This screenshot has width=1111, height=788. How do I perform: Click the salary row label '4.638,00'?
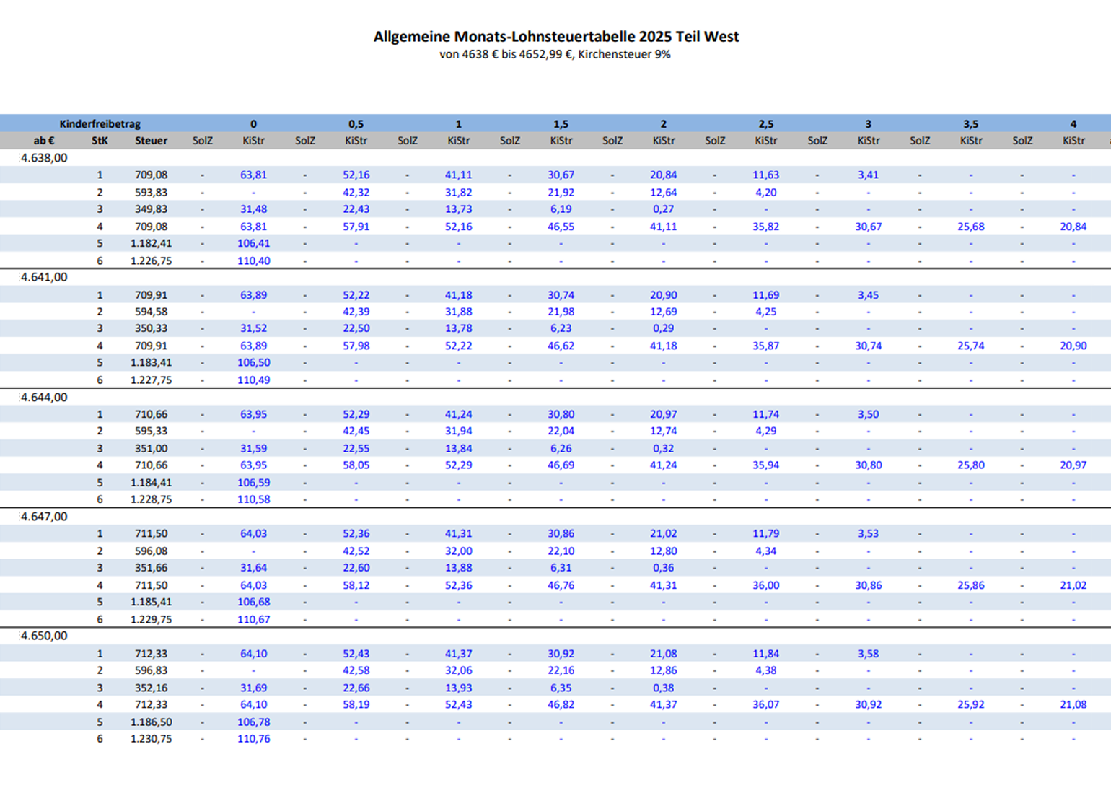(x=44, y=158)
